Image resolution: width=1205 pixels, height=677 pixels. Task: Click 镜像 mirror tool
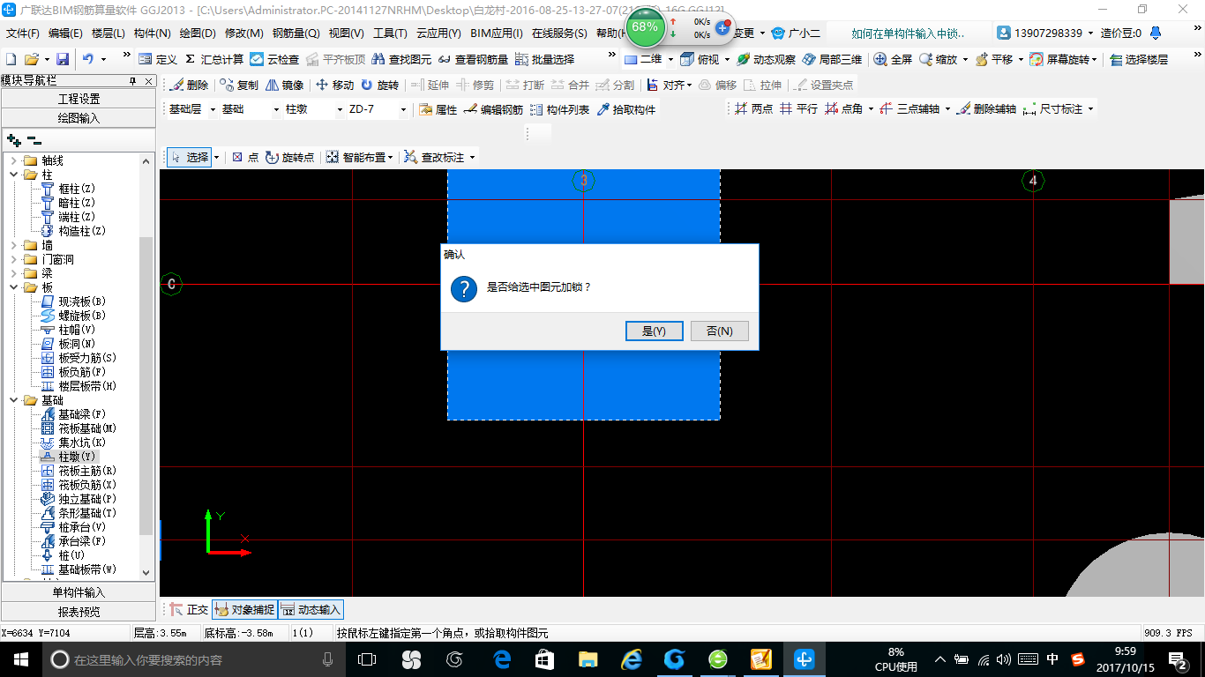(285, 85)
